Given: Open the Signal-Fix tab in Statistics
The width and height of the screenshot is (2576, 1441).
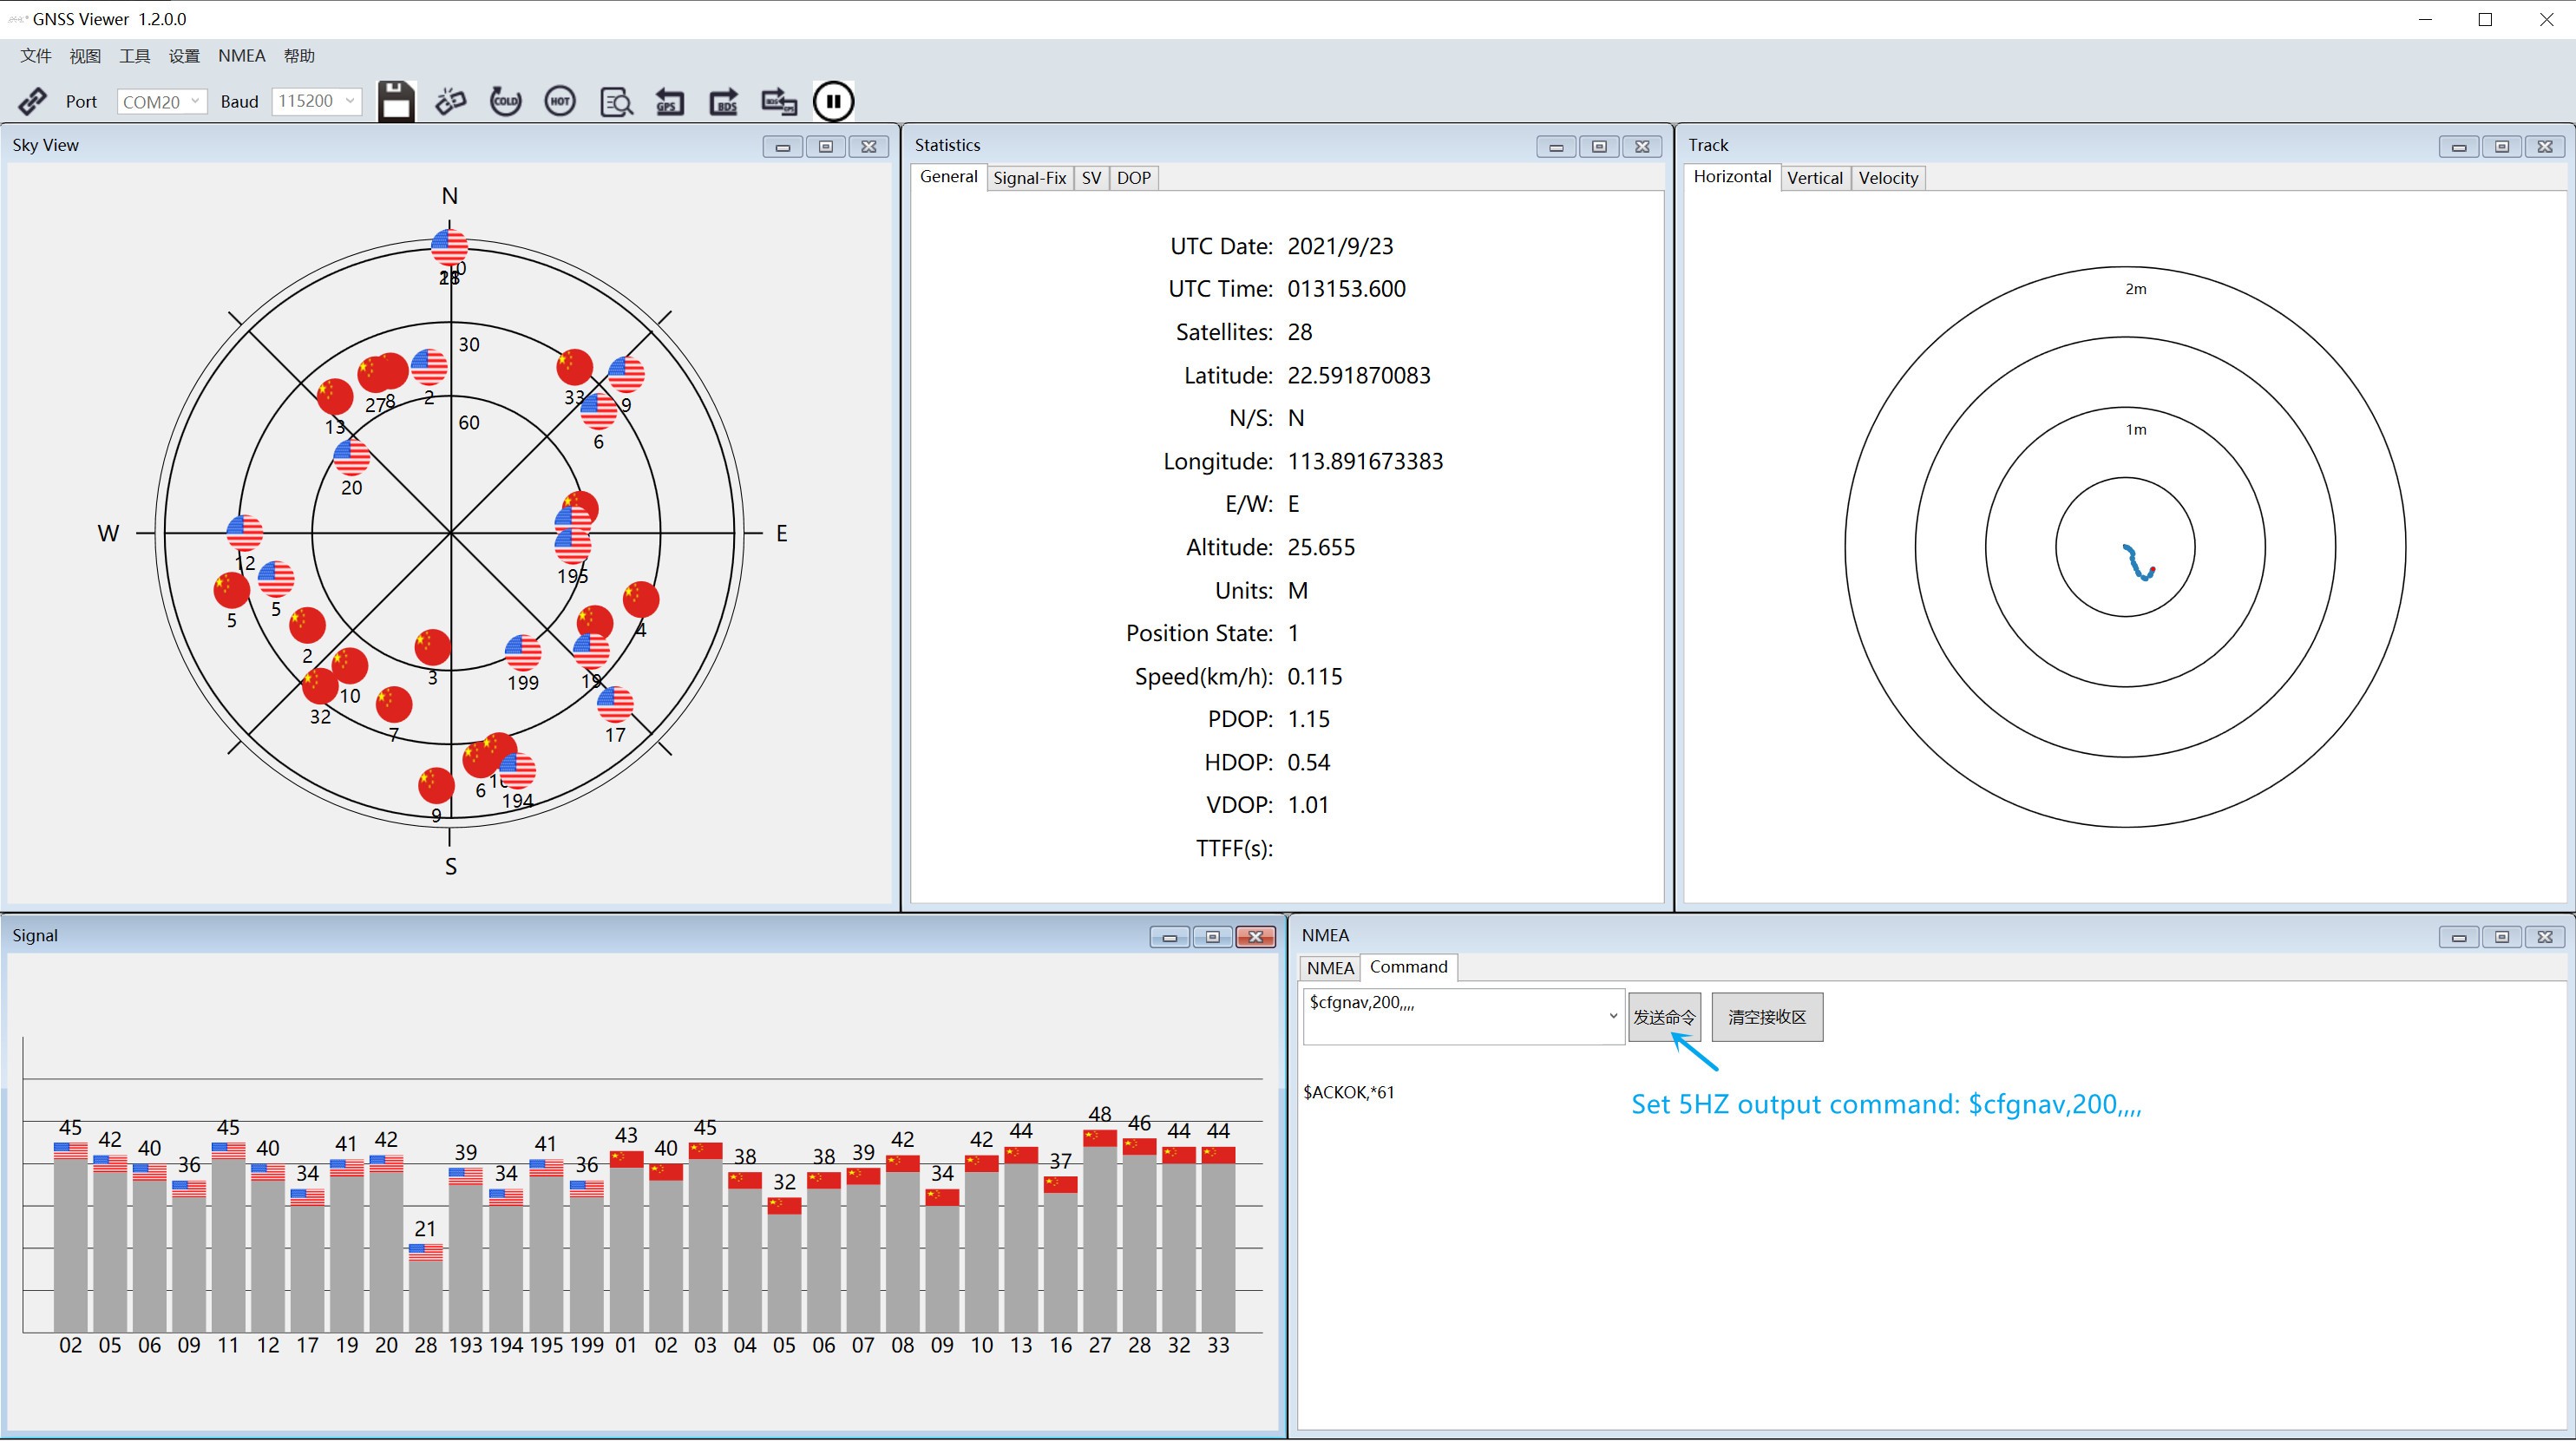Looking at the screenshot, I should click(1029, 177).
